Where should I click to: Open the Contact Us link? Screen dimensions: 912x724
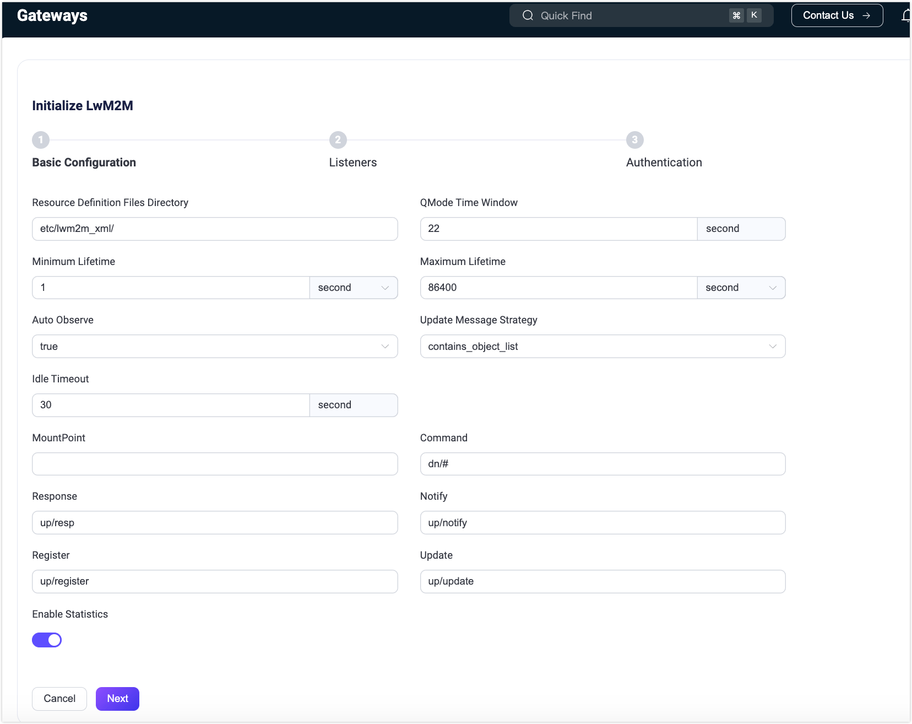pos(837,15)
